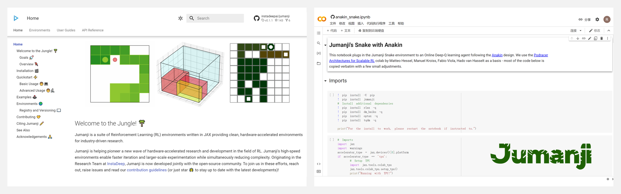Open See Also in the sidebar
This screenshot has width=621, height=194.
pos(23,130)
